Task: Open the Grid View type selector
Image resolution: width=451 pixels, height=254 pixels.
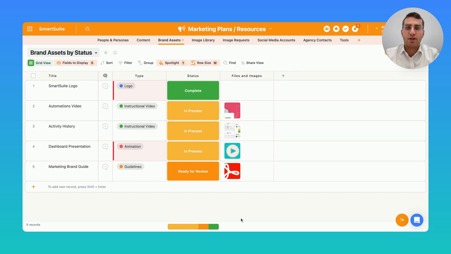Action: click(40, 63)
